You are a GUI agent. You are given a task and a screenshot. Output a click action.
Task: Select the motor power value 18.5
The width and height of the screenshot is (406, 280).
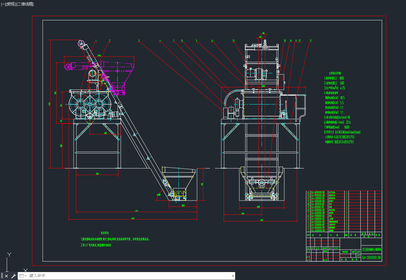click(x=342, y=98)
